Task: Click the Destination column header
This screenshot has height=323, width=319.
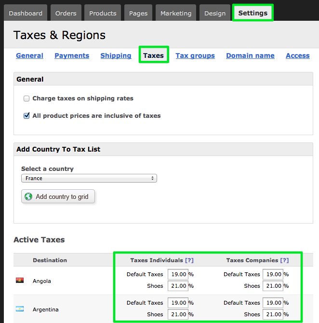Action: tap(50, 260)
